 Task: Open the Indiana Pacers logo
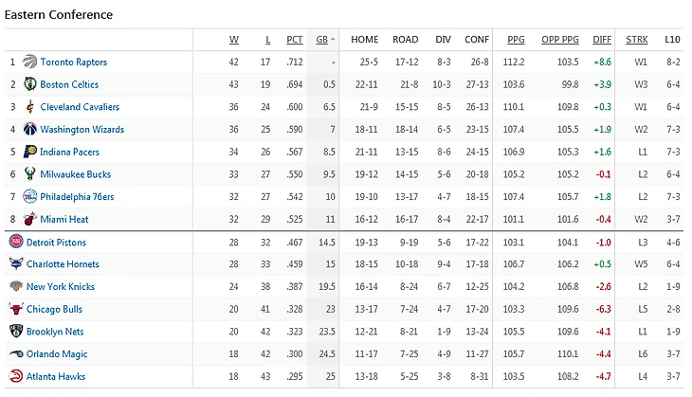[x=30, y=152]
